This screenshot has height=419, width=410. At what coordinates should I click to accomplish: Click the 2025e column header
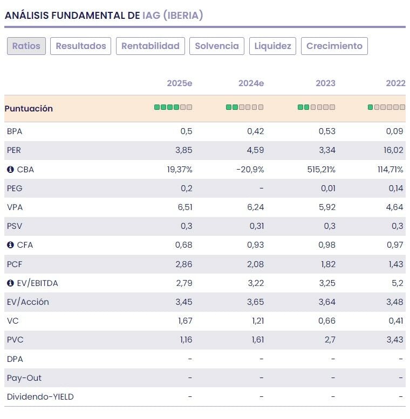(180, 83)
